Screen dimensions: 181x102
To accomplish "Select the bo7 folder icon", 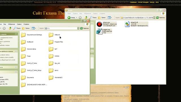I will pos(51,49).
